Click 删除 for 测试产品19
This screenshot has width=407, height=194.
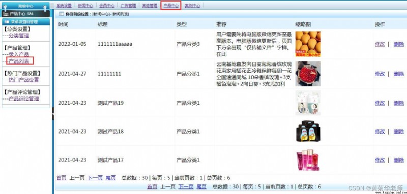pyautogui.click(x=399, y=103)
